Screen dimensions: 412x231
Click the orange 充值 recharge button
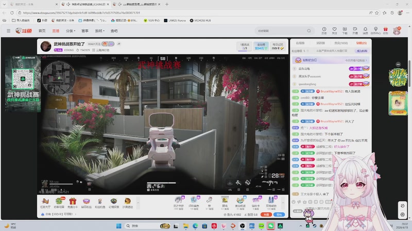(x=266, y=215)
